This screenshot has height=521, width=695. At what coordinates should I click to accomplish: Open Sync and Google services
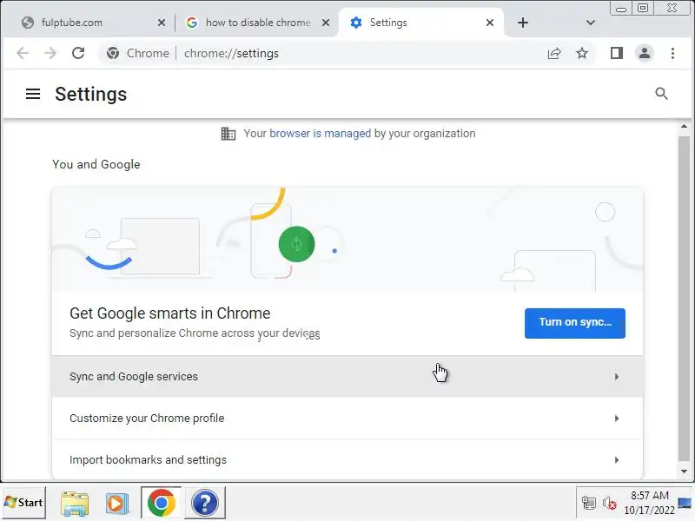coord(347,377)
